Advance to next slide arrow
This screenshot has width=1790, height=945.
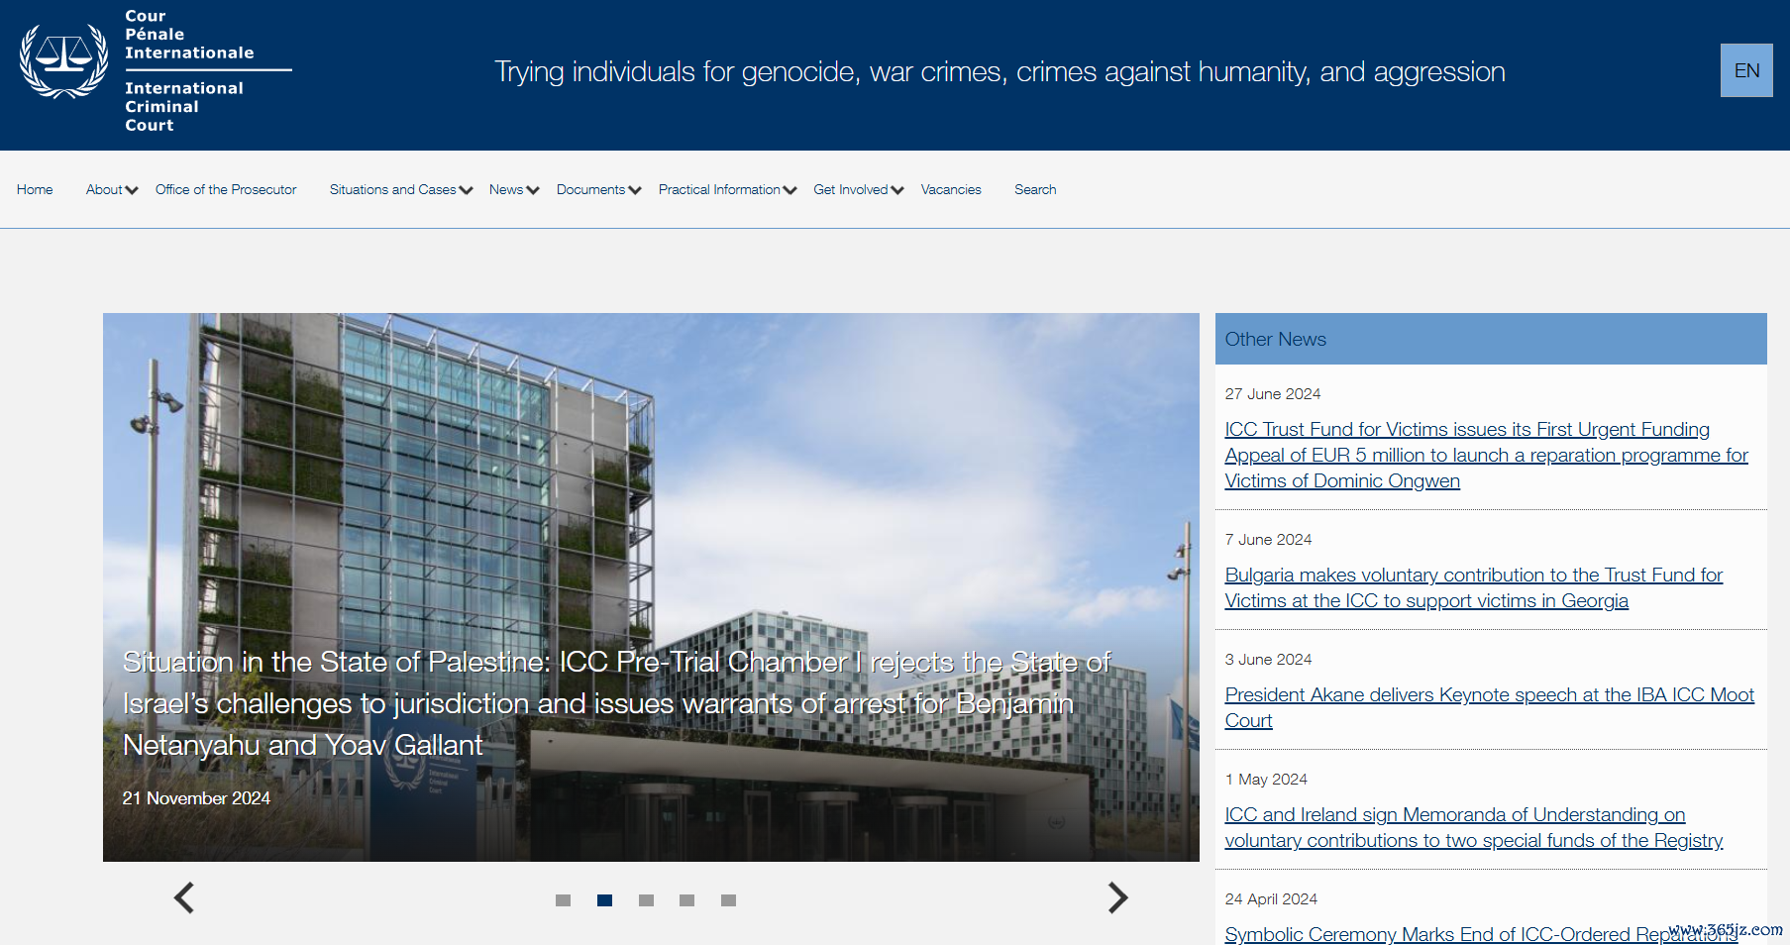click(x=1117, y=897)
